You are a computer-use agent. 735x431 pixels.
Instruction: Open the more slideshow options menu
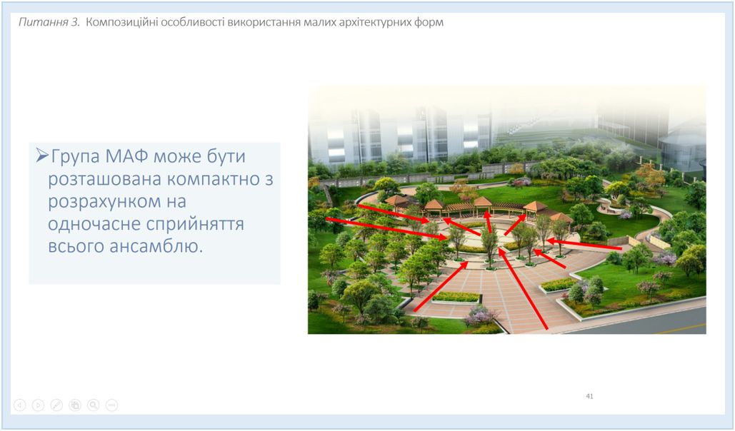click(111, 405)
